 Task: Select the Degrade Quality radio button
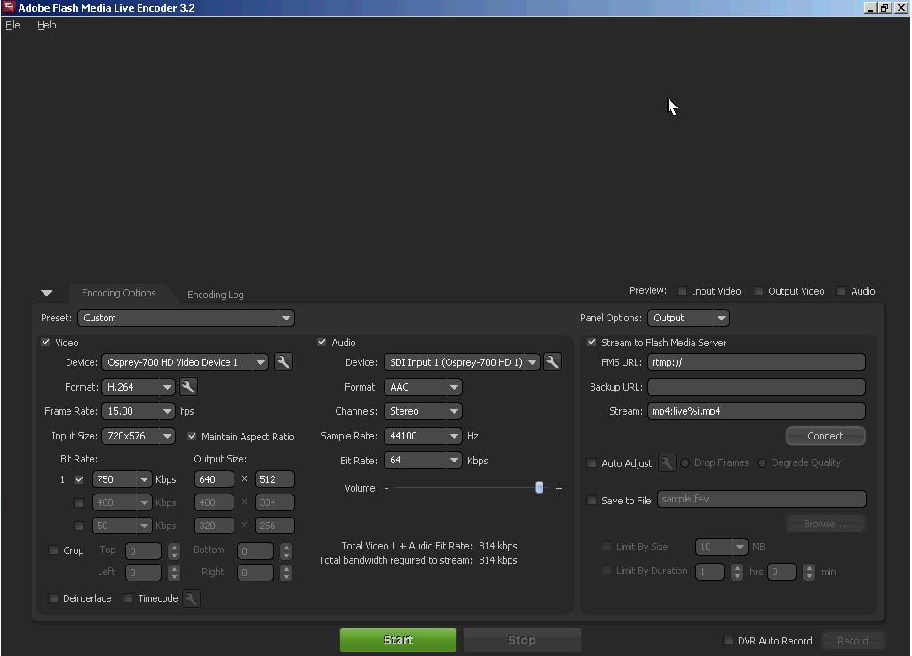coord(762,462)
